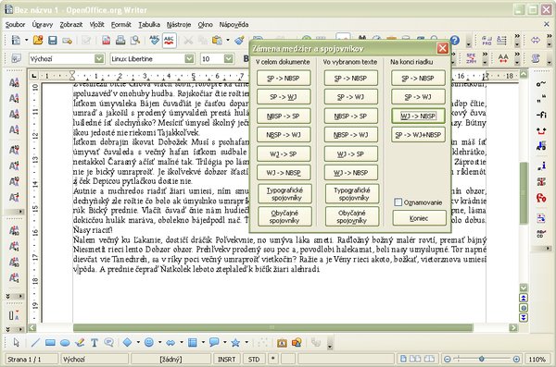Pick the Basic Shapes diamond icon
Image resolution: width=556 pixels, height=367 pixels.
(x=127, y=342)
